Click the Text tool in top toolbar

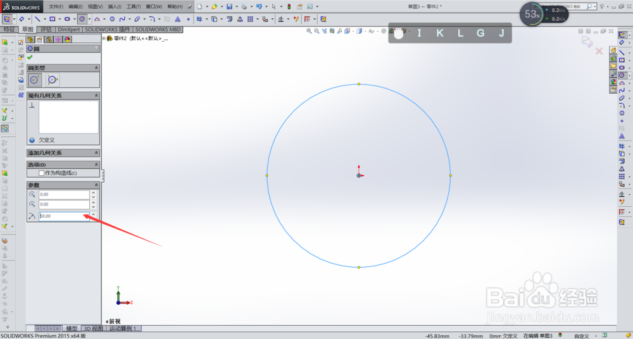click(x=177, y=19)
